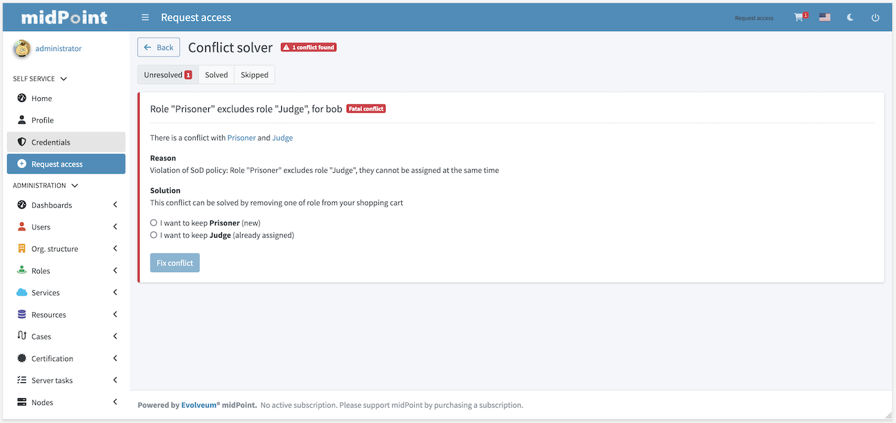The width and height of the screenshot is (896, 423).
Task: Open the Prisoner role link
Action: click(x=241, y=138)
